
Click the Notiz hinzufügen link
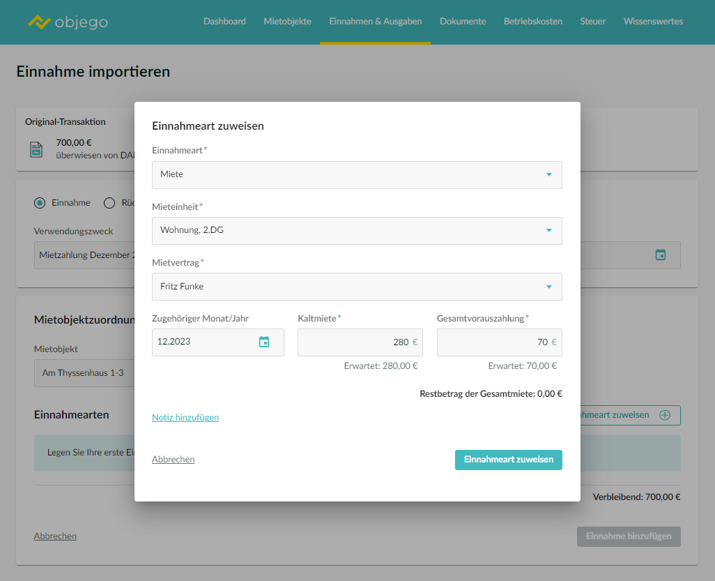(185, 418)
